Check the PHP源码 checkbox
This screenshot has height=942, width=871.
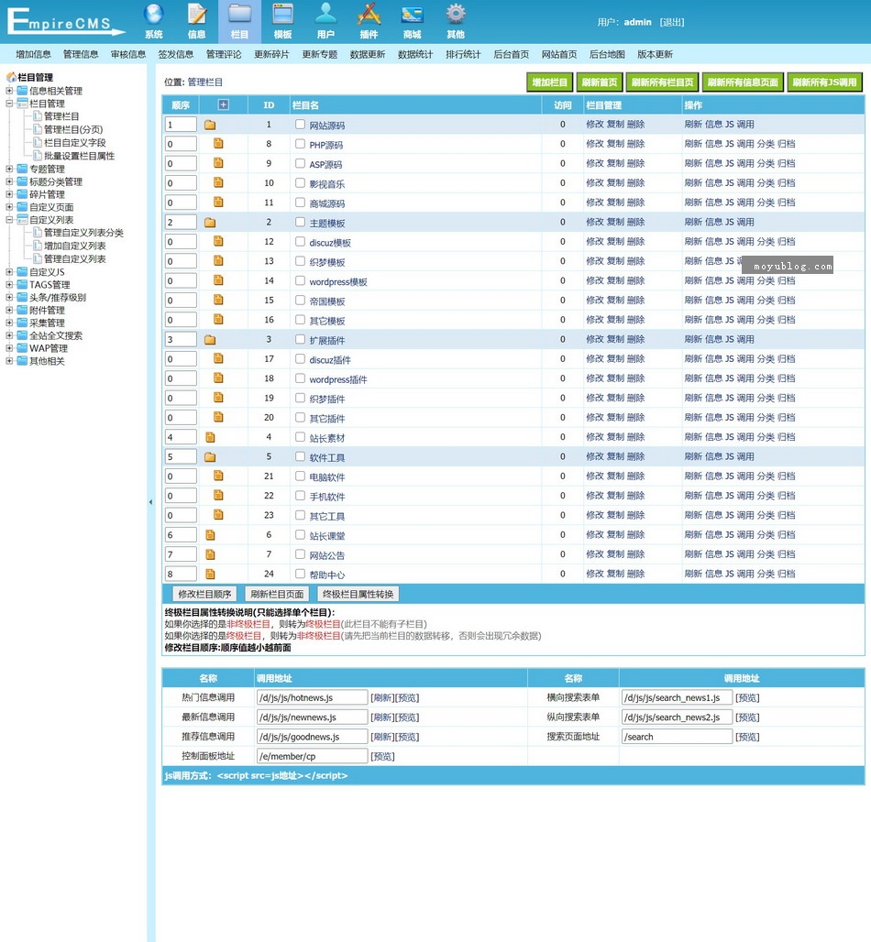(x=300, y=144)
